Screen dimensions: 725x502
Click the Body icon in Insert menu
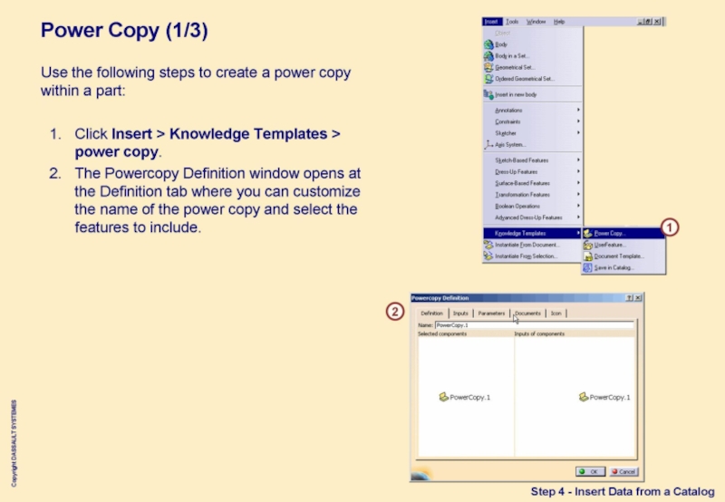tap(488, 44)
